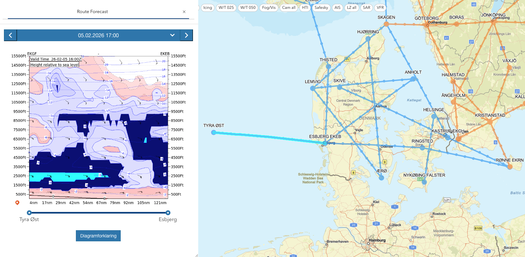Go to the next forecast time
Screen dimensions: 525x257
tap(186, 35)
